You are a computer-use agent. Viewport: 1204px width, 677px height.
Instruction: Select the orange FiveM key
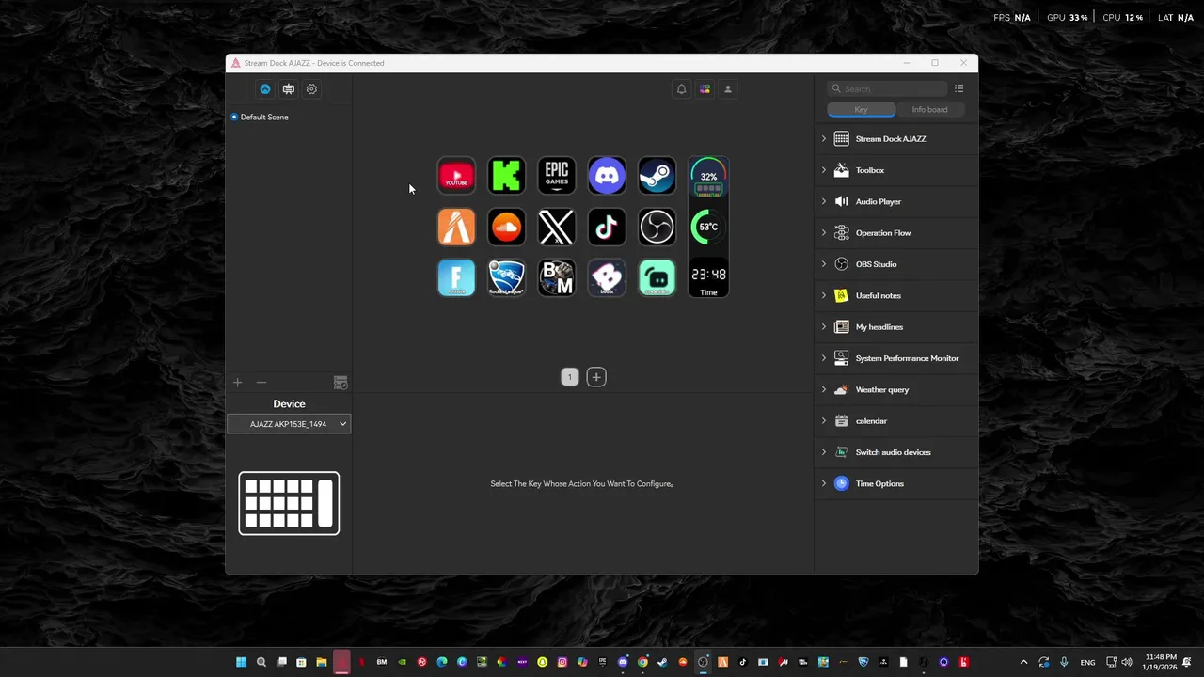(x=456, y=227)
